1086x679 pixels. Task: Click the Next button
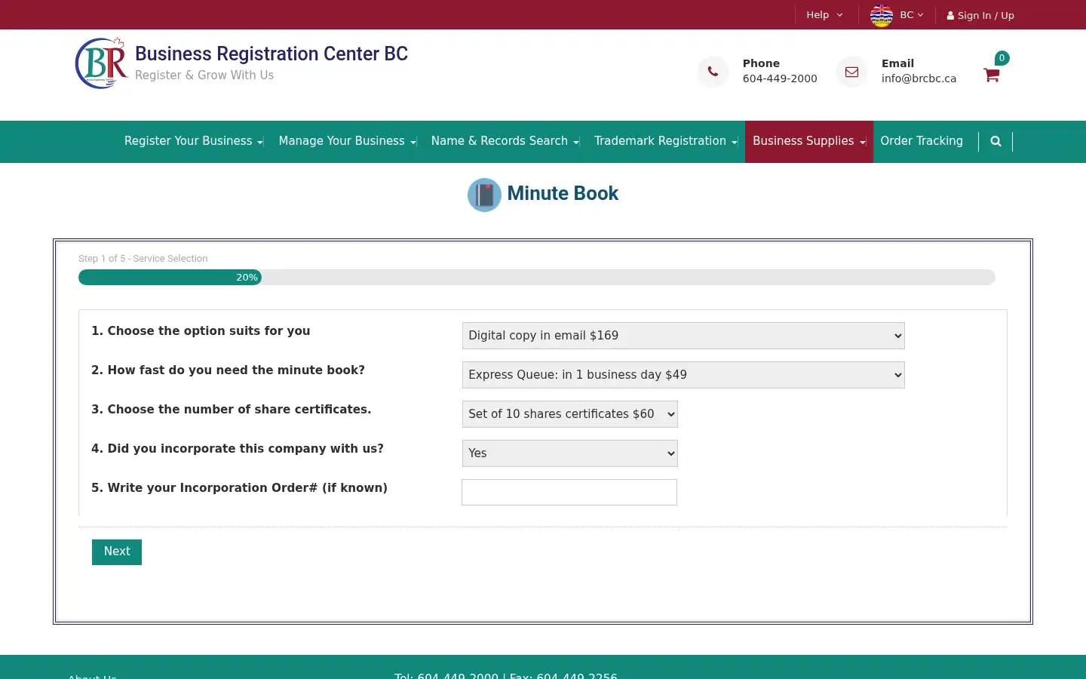click(x=117, y=552)
